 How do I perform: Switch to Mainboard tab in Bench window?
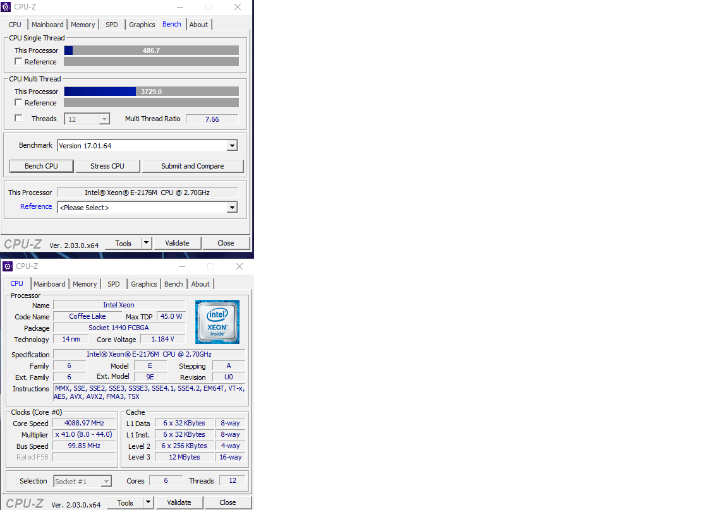(x=47, y=25)
